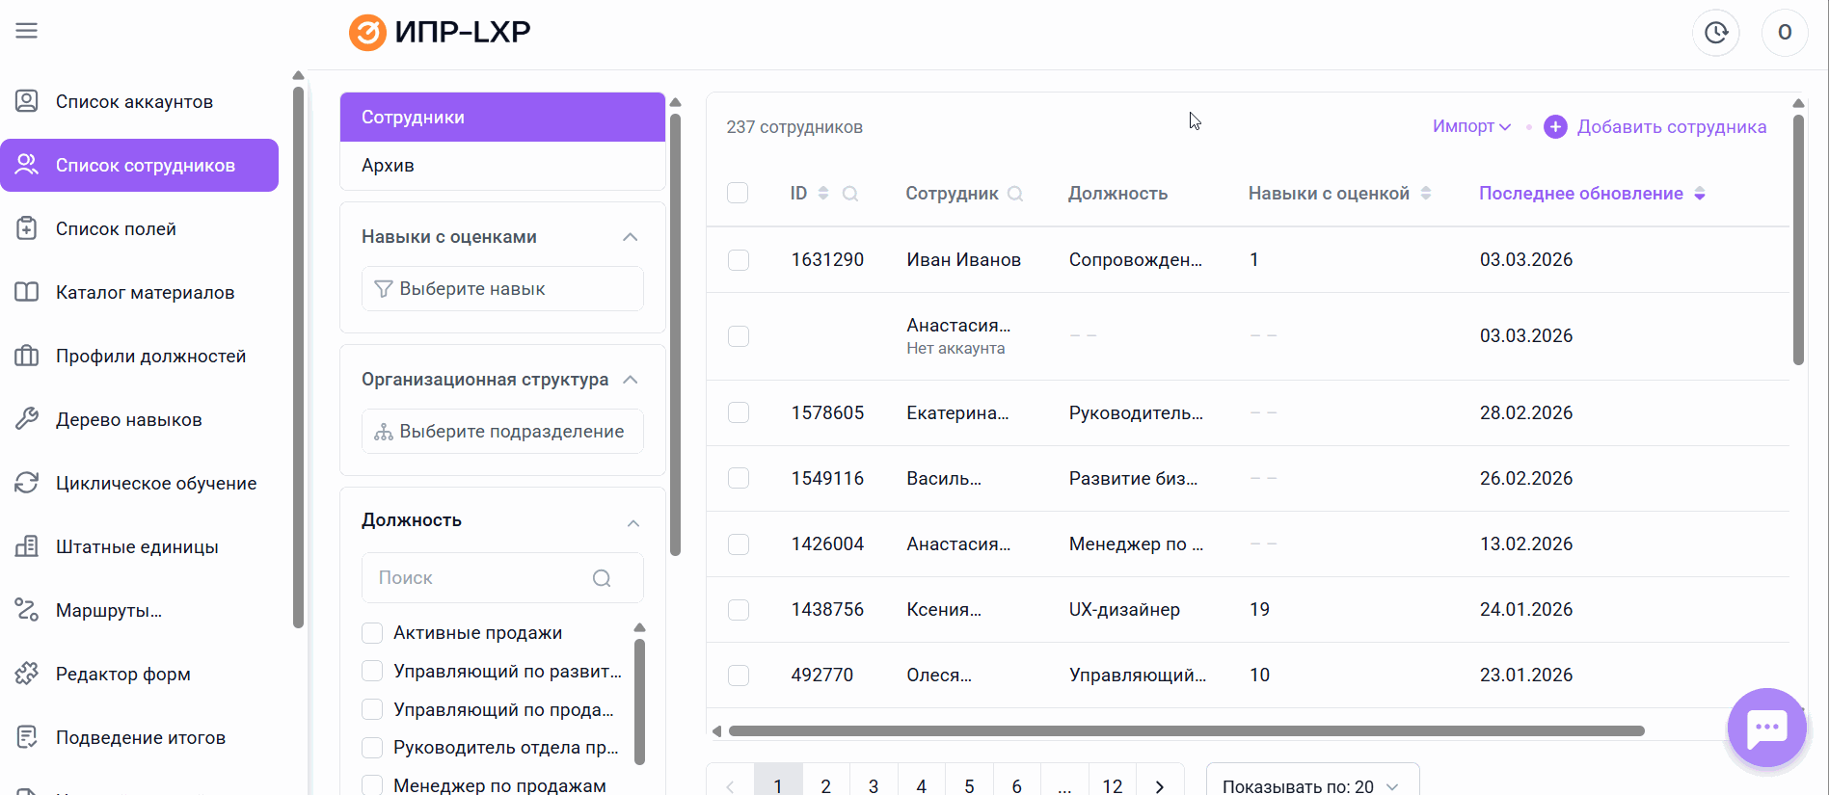Screen dimensions: 1829x795
Task: Open the Показывать по: 20 dropdown
Action: pos(1311,785)
